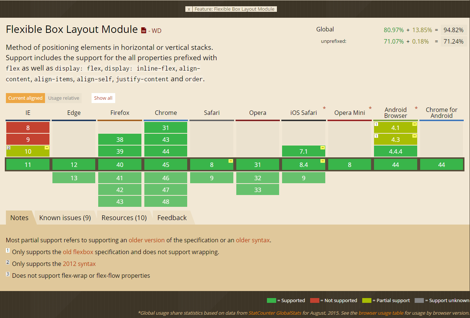The height and width of the screenshot is (318, 470).
Task: Click the red Not supported legend swatch
Action: pos(315,300)
